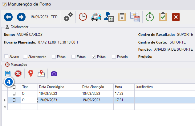Click Data Cronológica cell in 17:29 row
Image resolution: width=195 pixels, height=126 pixels.
(x=59, y=94)
